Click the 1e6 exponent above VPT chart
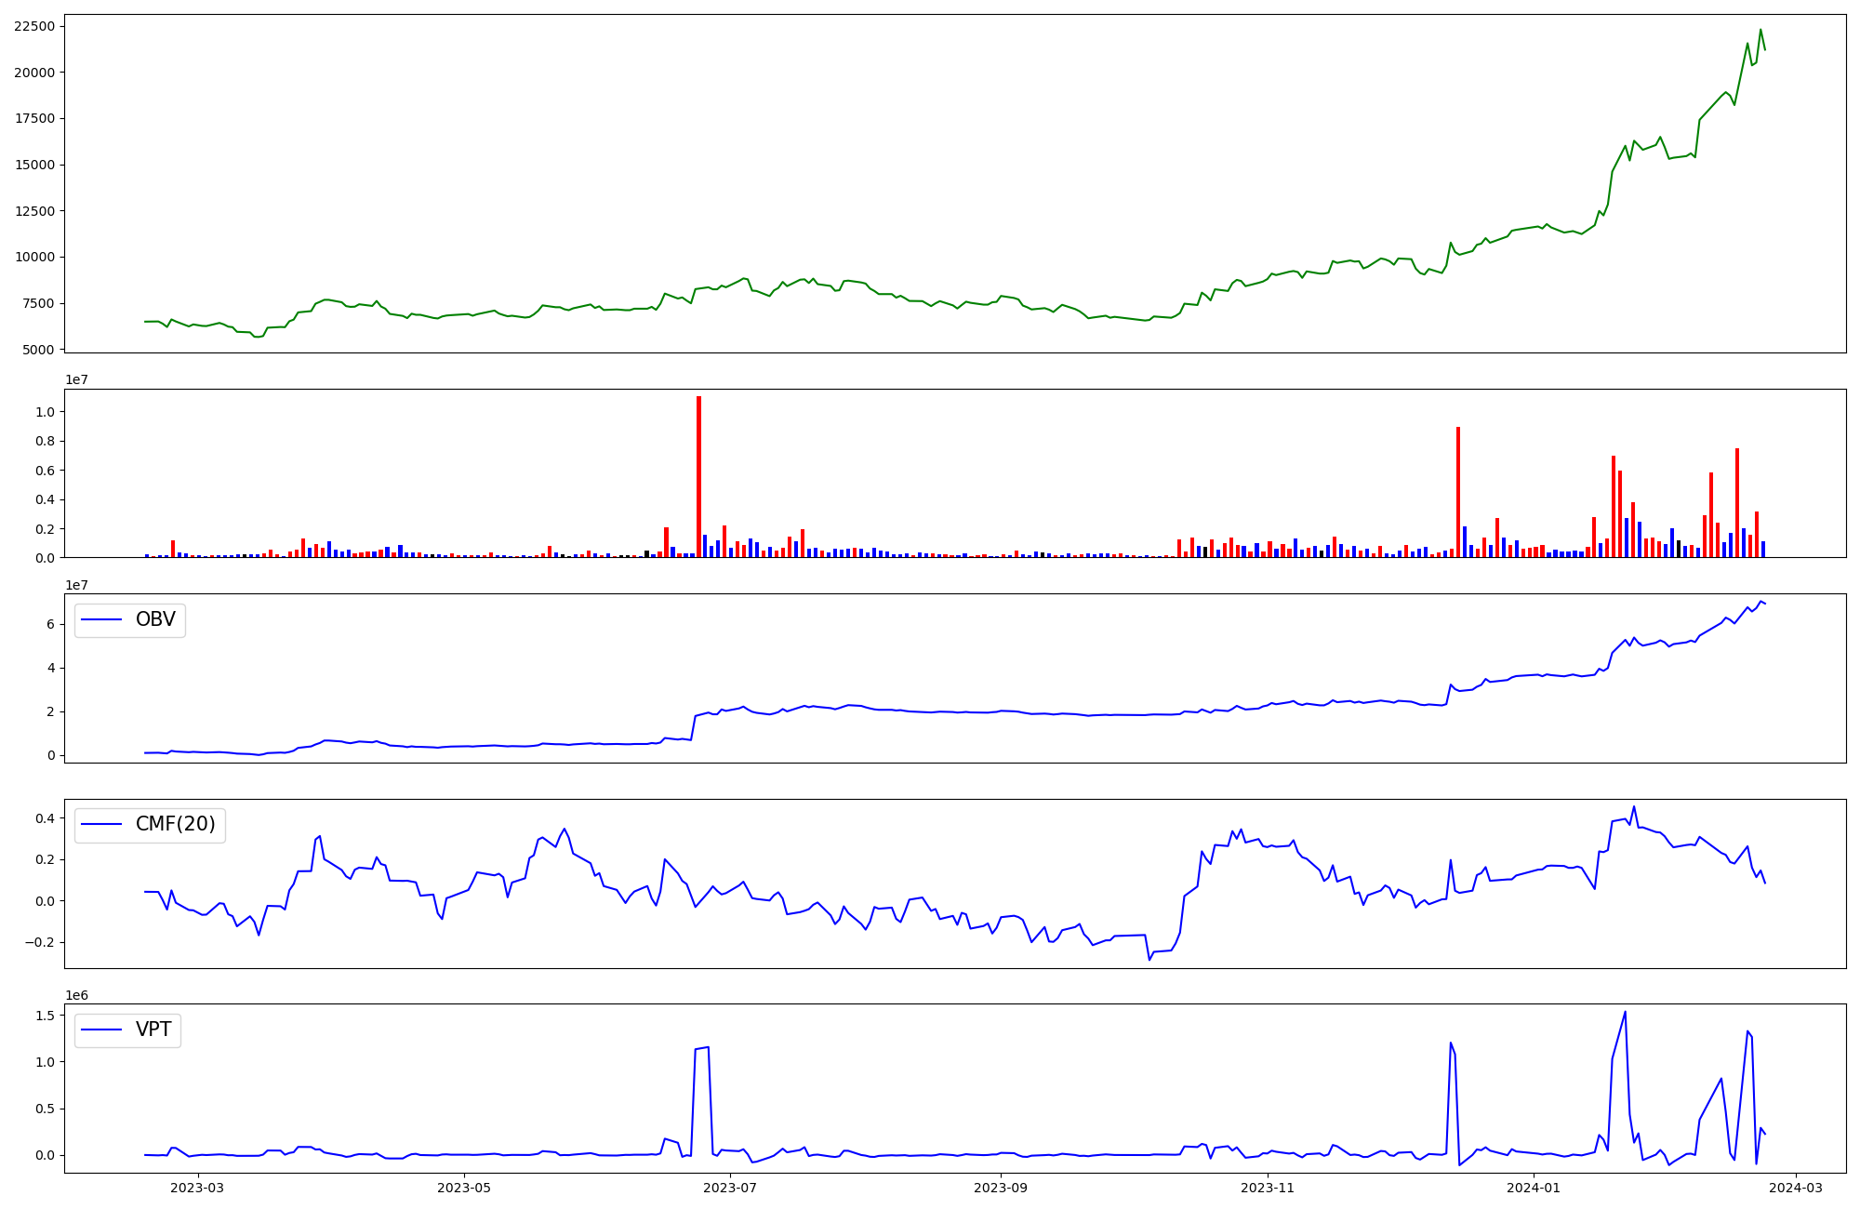The image size is (1860, 1209). (76, 995)
